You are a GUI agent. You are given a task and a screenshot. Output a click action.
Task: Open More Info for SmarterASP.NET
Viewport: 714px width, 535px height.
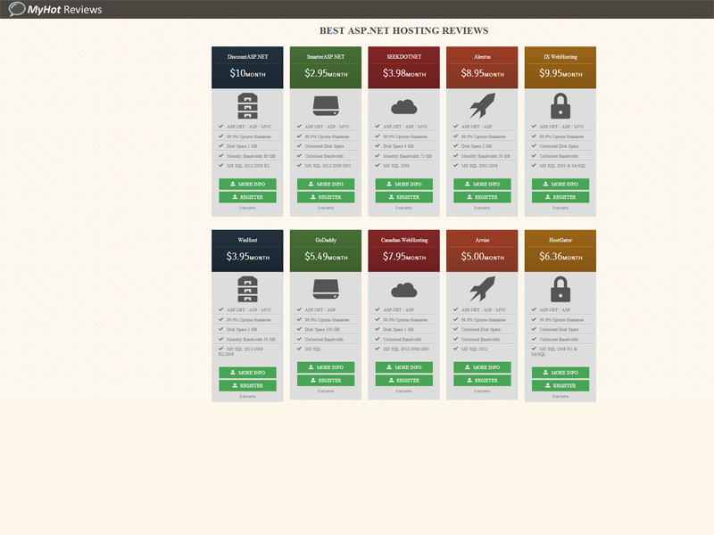coord(326,185)
